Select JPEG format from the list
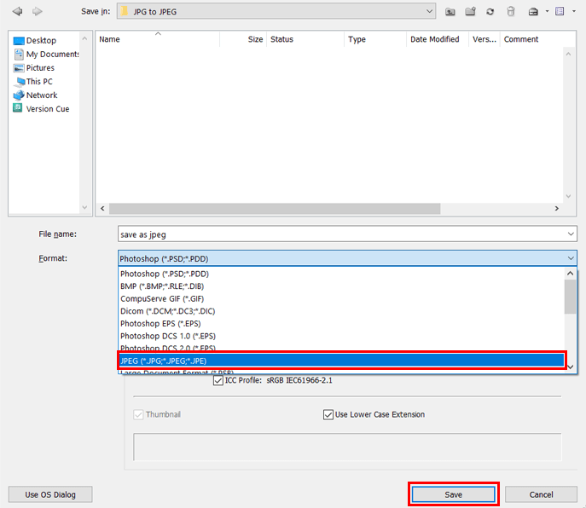Screen dimensions: 586x508 [341, 361]
